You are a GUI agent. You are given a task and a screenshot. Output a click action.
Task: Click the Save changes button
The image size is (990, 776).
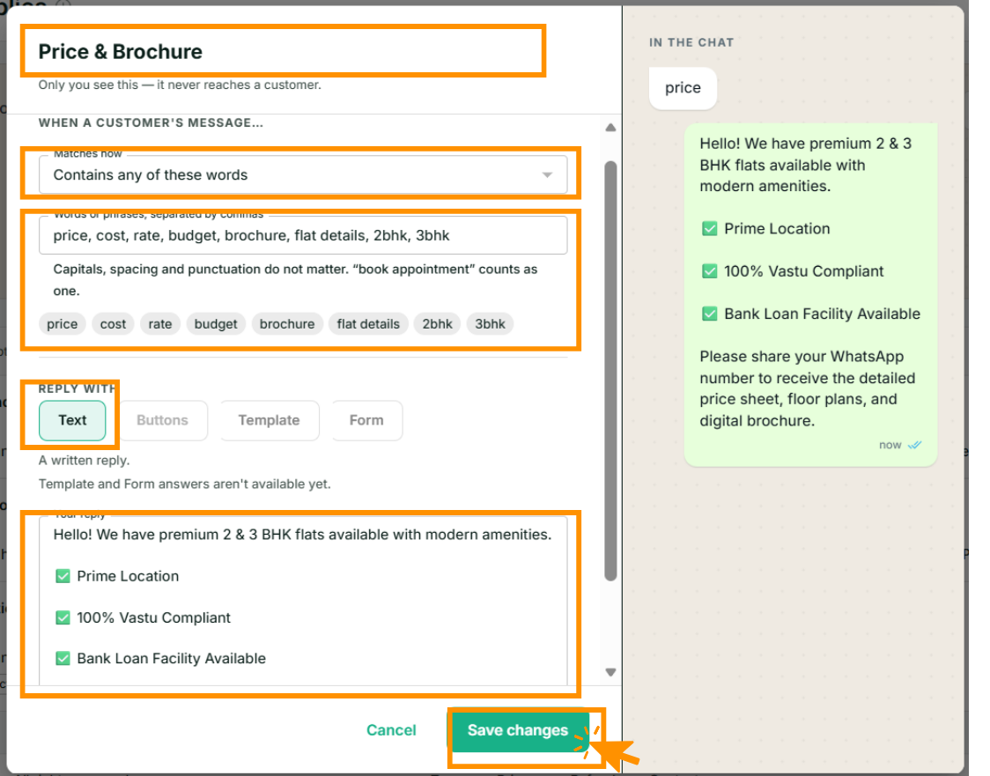pos(519,730)
